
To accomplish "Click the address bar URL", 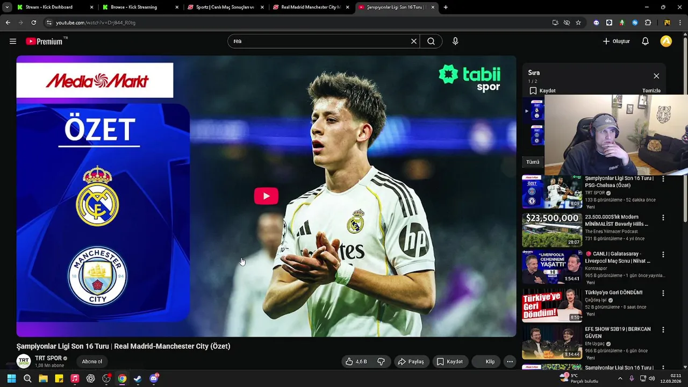I will 96,23.
